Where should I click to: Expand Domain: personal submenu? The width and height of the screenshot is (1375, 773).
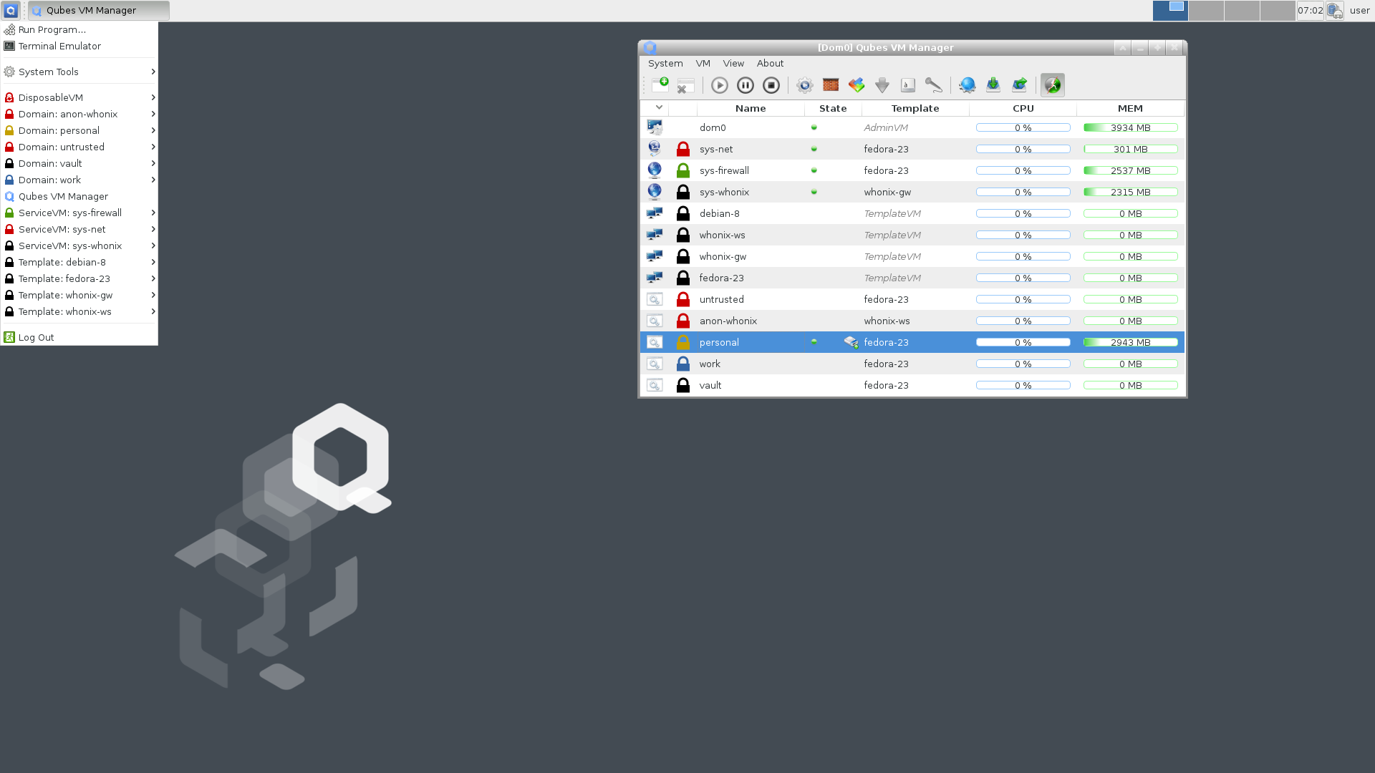pyautogui.click(x=79, y=130)
